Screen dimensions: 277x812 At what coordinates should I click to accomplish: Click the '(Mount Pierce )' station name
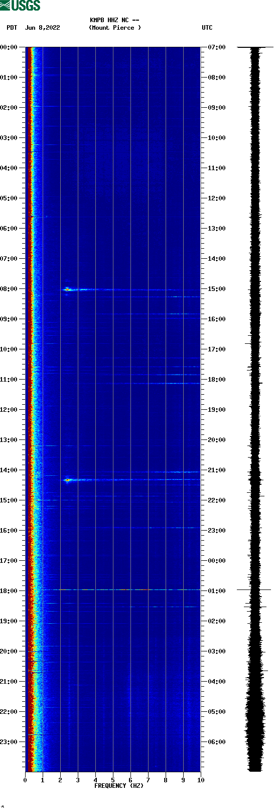115,28
